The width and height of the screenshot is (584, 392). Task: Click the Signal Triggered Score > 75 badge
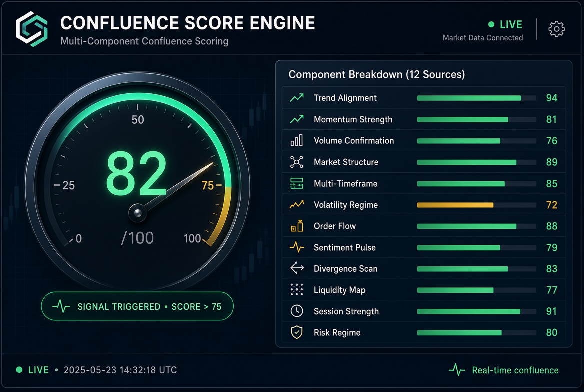point(137,306)
